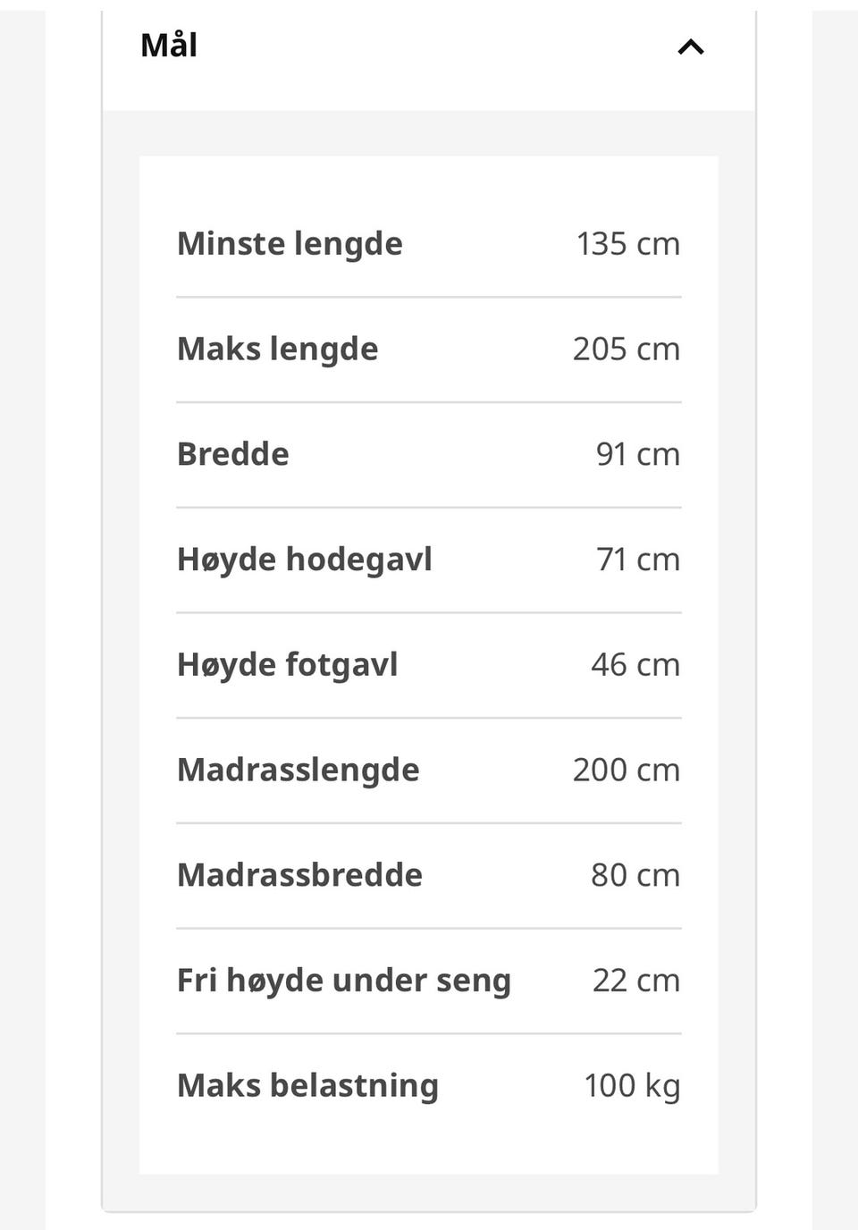Select the Maks belastning label

[x=308, y=1086]
